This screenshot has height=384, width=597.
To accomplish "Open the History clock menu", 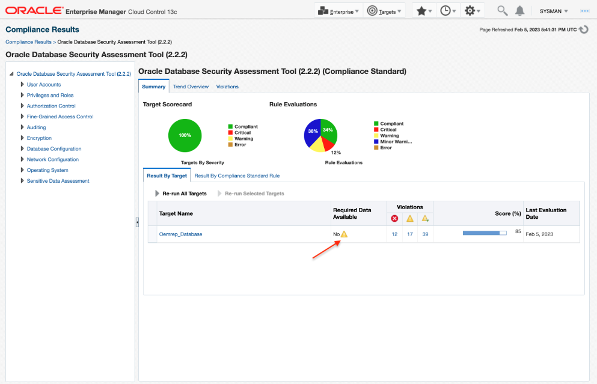I will (448, 11).
